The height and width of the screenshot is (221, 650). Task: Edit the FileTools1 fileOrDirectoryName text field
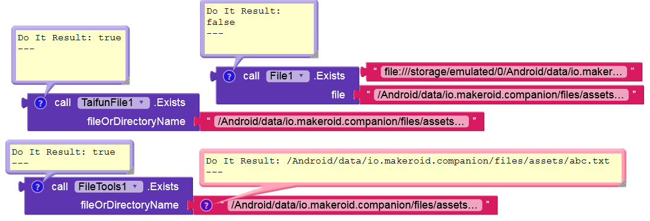tap(355, 205)
